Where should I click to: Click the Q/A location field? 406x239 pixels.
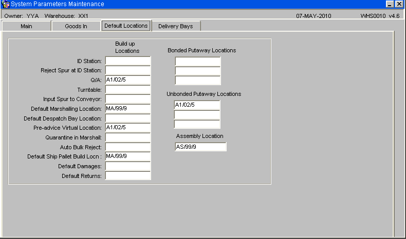click(x=128, y=80)
